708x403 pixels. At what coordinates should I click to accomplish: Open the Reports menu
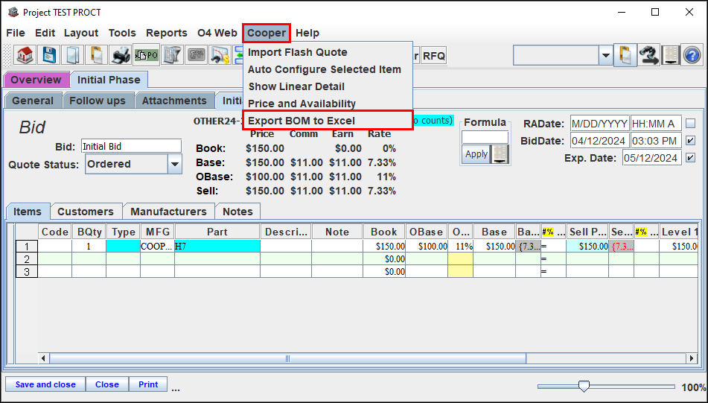point(166,33)
